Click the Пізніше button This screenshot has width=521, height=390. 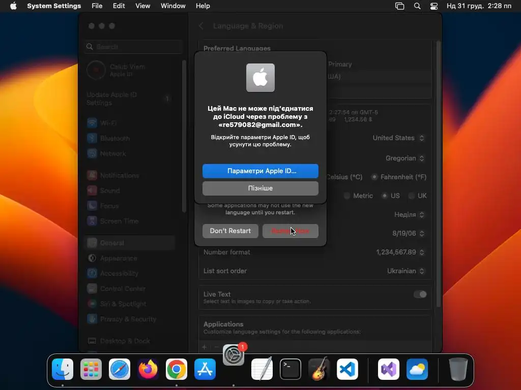[x=260, y=188]
